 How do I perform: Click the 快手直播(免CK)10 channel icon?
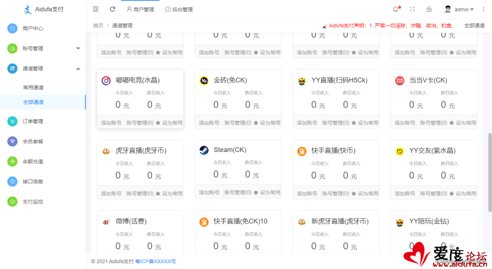click(204, 221)
